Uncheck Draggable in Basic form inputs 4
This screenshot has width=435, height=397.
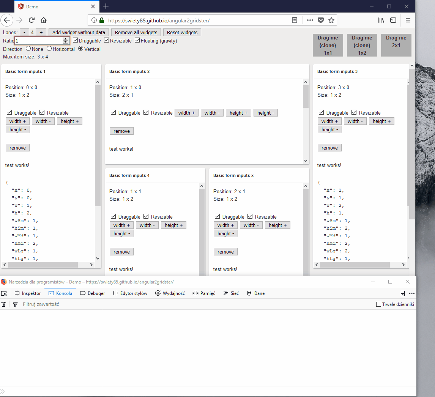(113, 216)
